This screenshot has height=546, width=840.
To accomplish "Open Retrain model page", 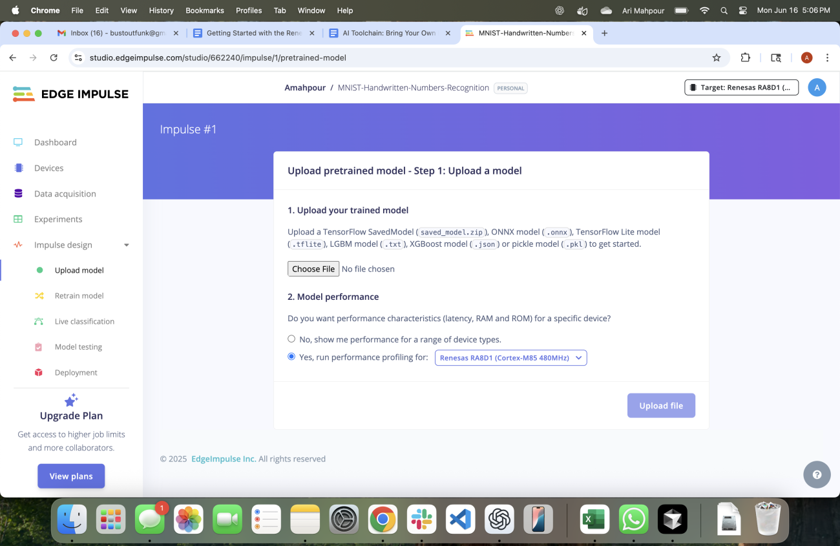I will tap(79, 295).
